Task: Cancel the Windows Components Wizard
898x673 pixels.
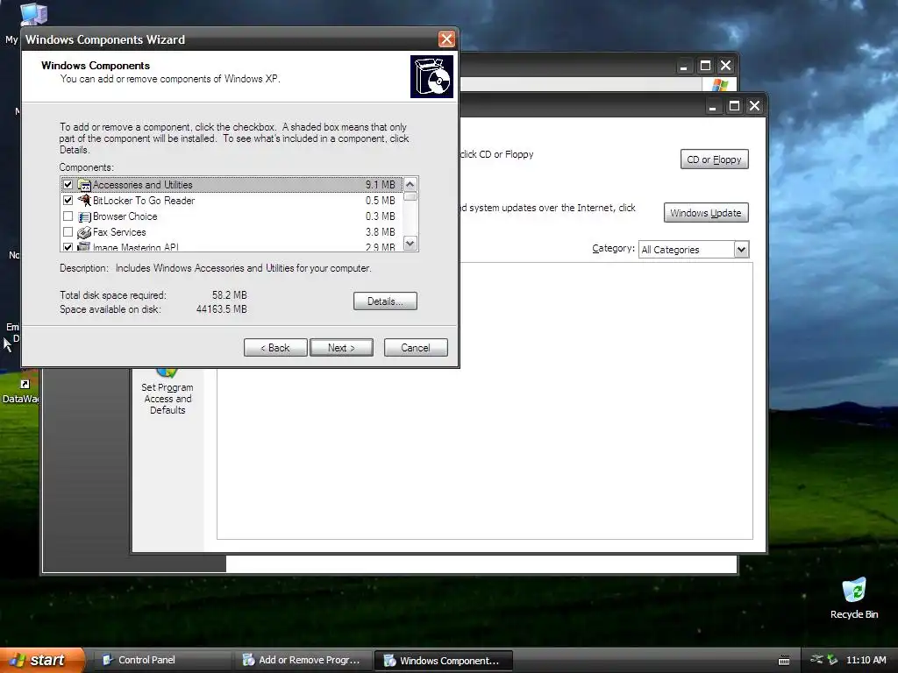Action: [x=416, y=347]
